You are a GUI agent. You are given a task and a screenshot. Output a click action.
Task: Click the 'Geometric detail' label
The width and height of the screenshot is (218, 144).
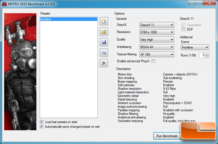128,96
